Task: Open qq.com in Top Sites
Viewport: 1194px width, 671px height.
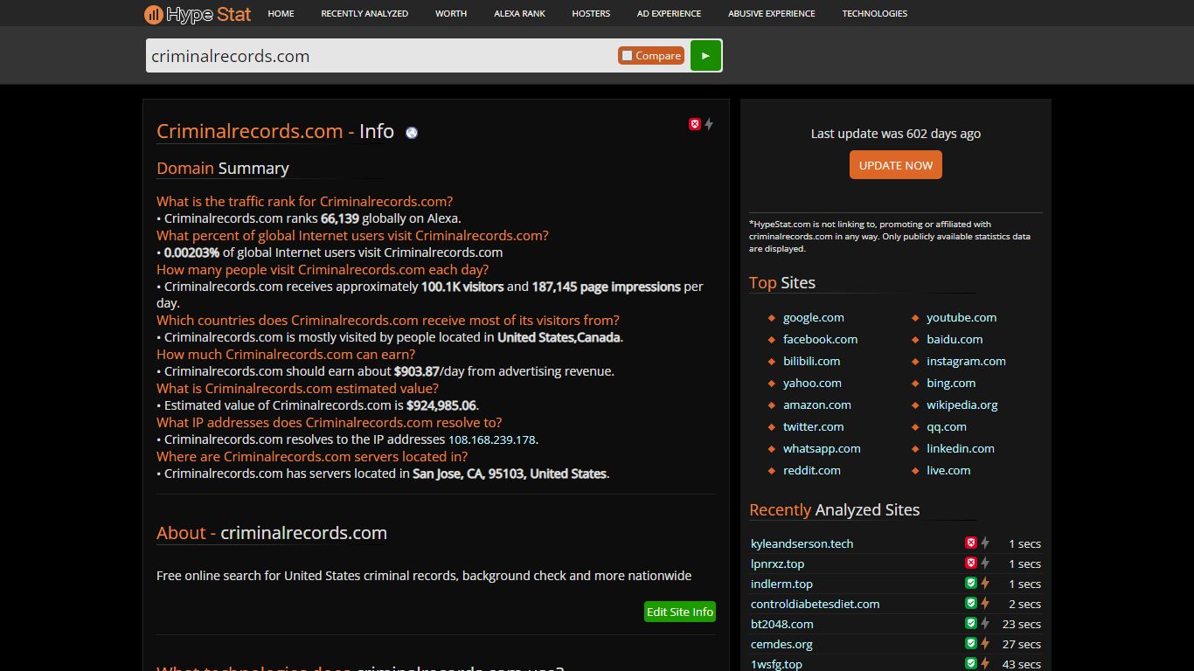Action: (x=947, y=426)
